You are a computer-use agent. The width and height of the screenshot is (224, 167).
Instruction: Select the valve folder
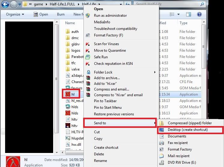(x=73, y=69)
